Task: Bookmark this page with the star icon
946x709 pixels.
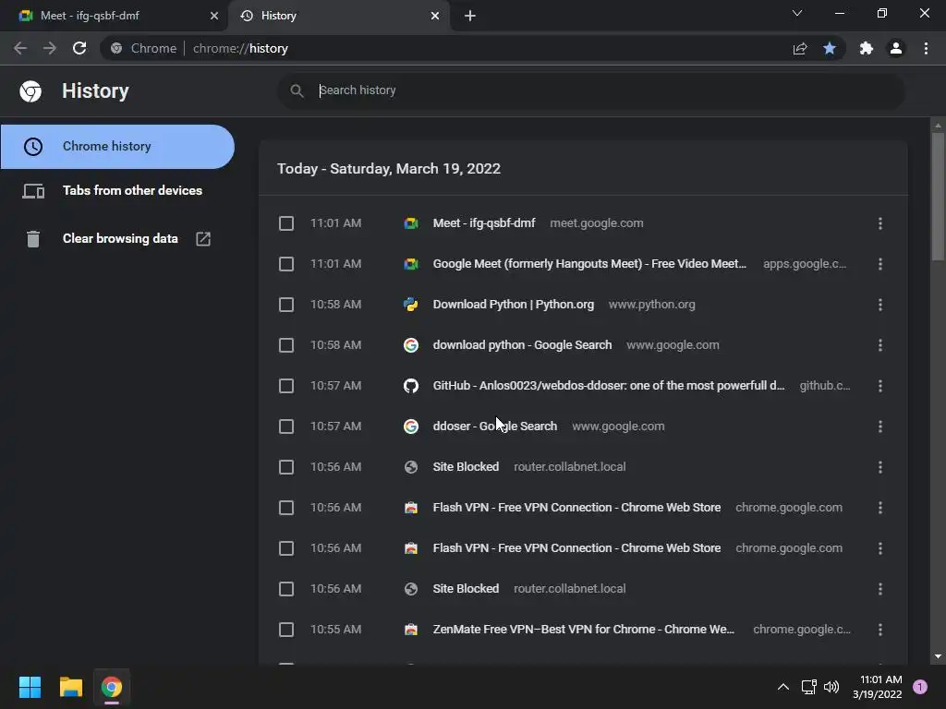Action: [830, 48]
